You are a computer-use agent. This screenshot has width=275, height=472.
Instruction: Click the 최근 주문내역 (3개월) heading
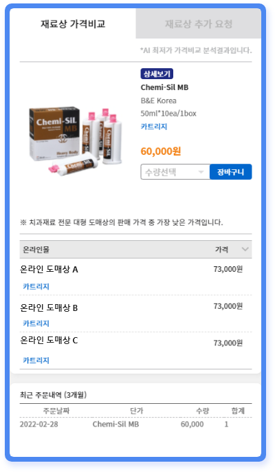[x=53, y=395]
